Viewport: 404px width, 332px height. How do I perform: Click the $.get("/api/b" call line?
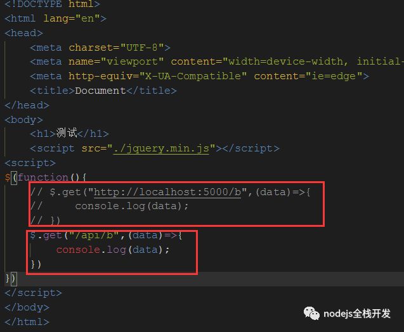point(106,235)
